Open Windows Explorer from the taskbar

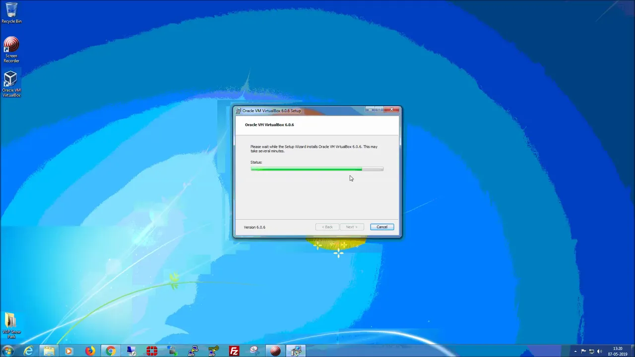coord(49,351)
